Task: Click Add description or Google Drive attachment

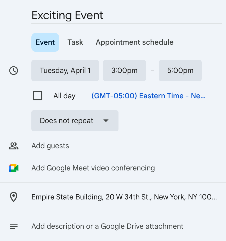Action: point(108,226)
